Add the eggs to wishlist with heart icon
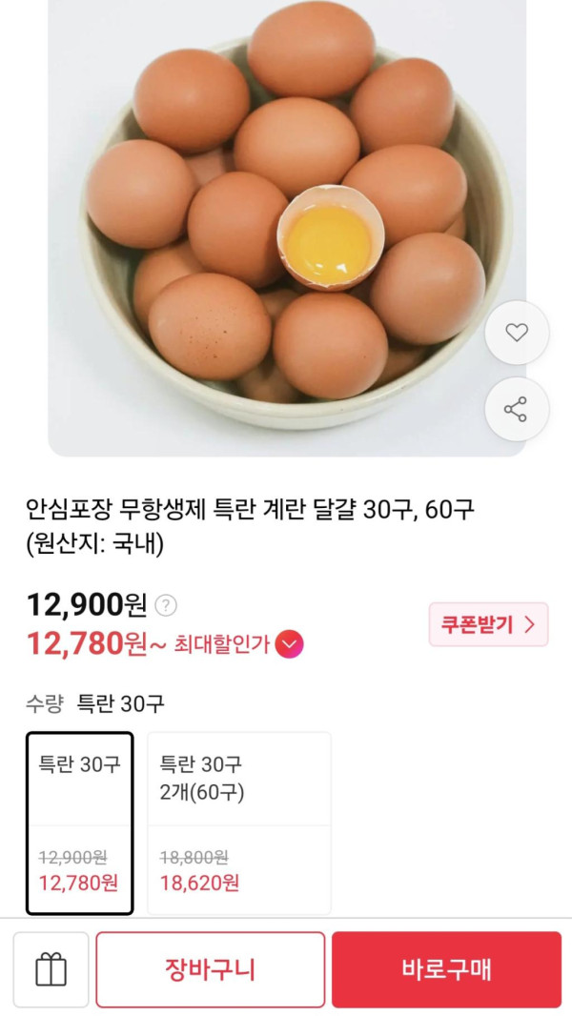This screenshot has width=572, height=1016. tap(517, 333)
